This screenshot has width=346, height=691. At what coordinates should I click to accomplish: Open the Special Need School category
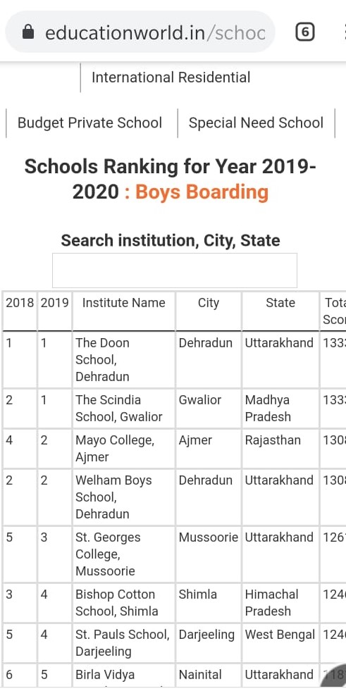(256, 123)
